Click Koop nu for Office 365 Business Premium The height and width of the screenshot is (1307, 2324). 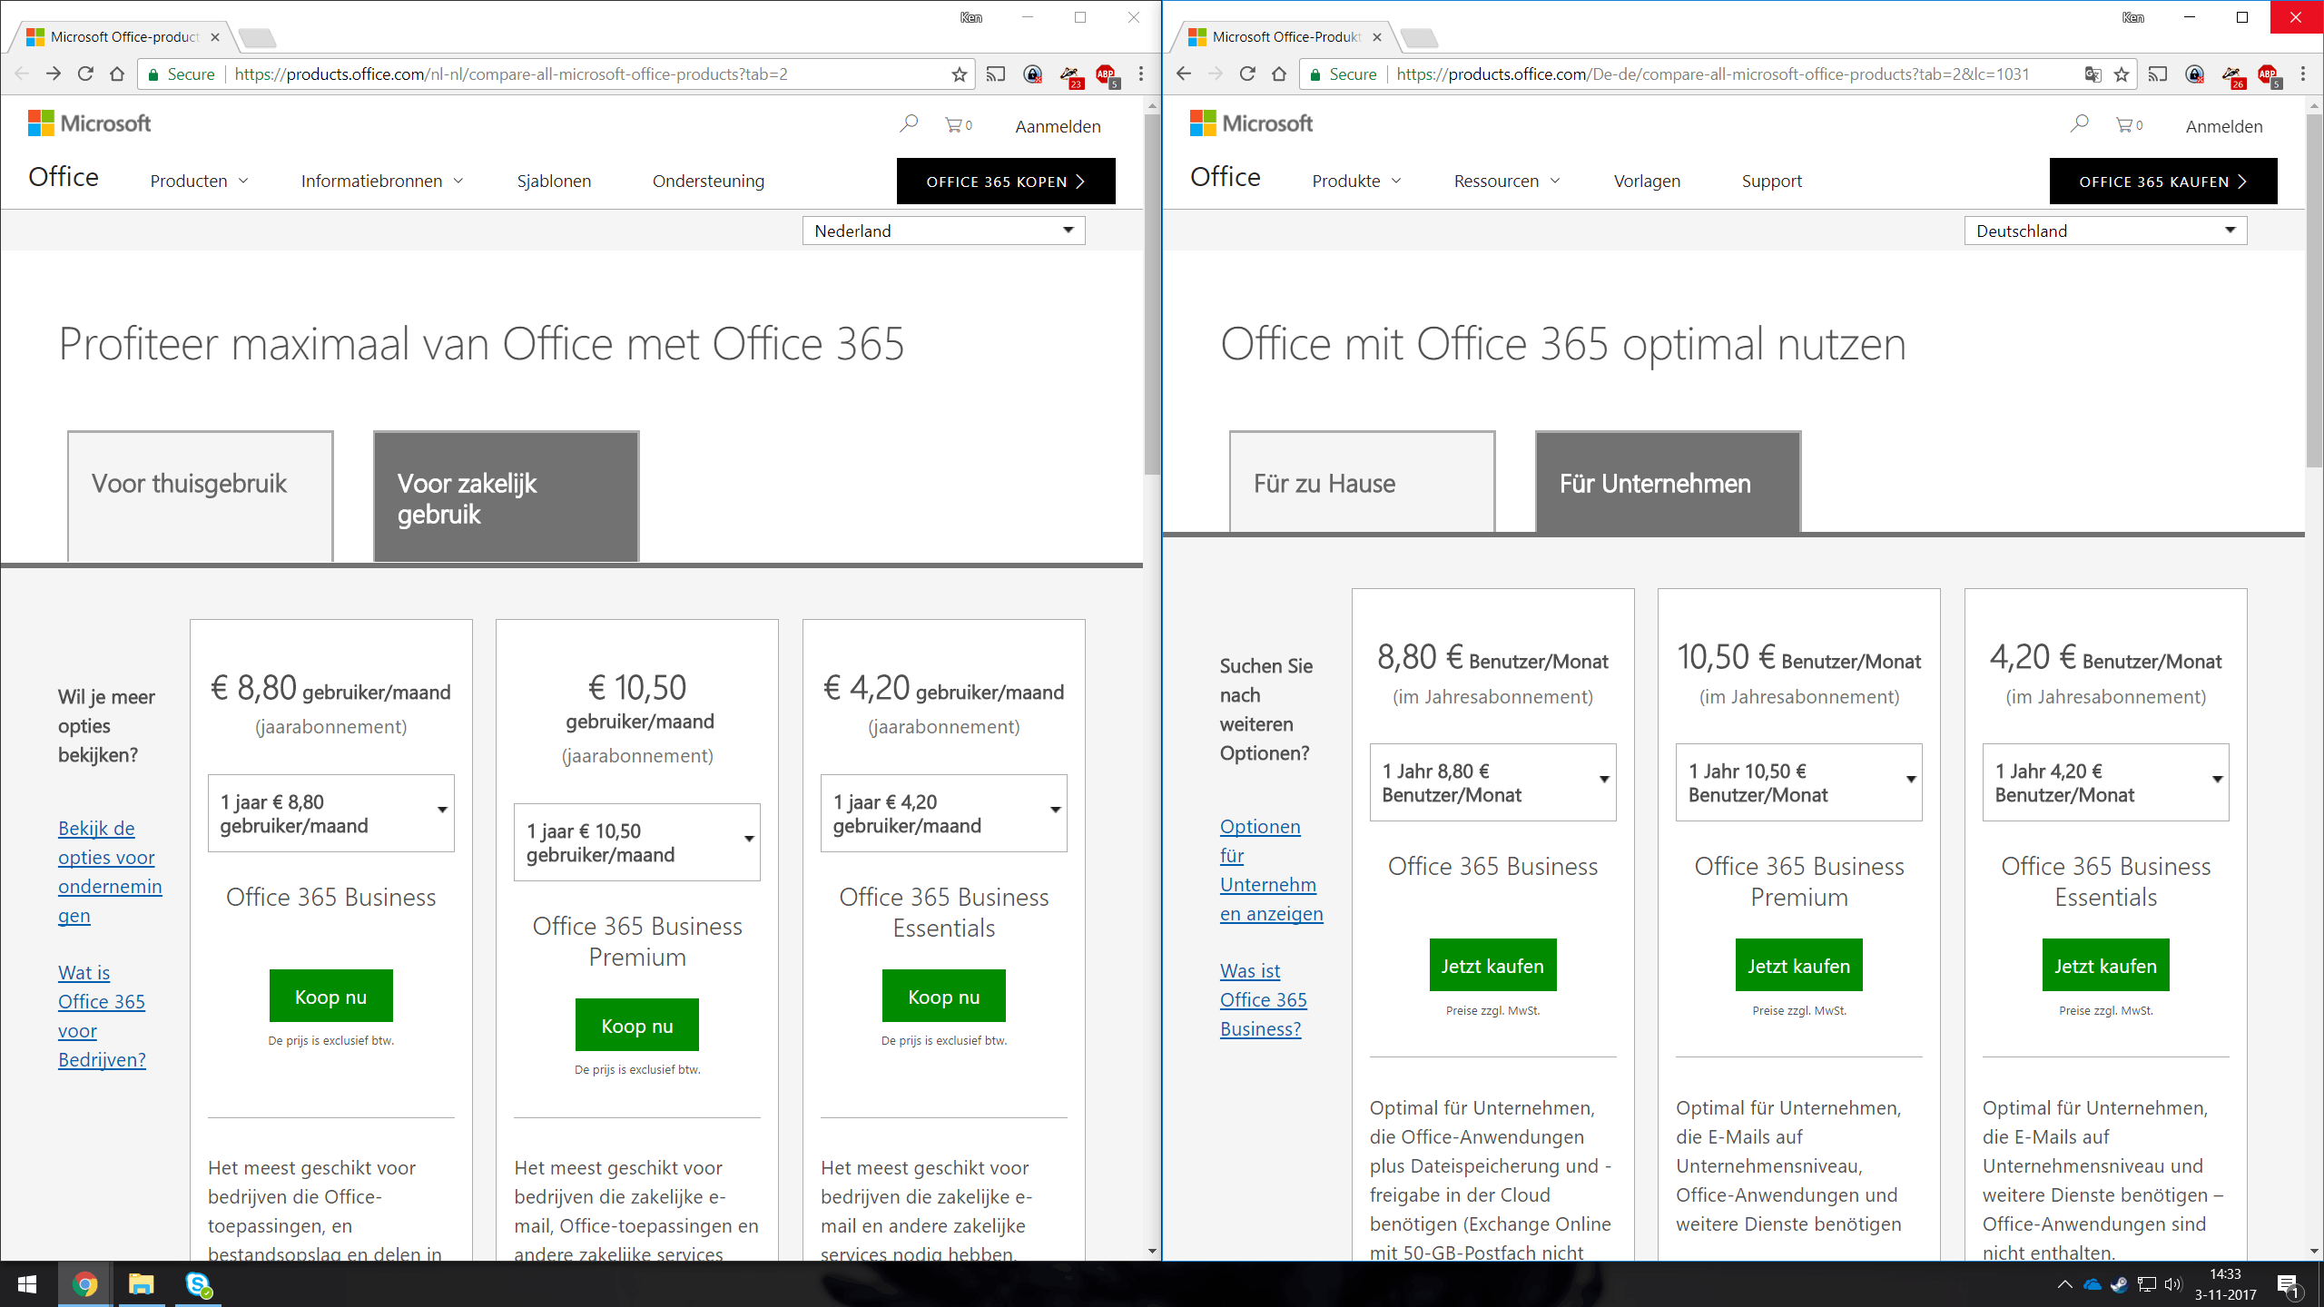pyautogui.click(x=636, y=1026)
